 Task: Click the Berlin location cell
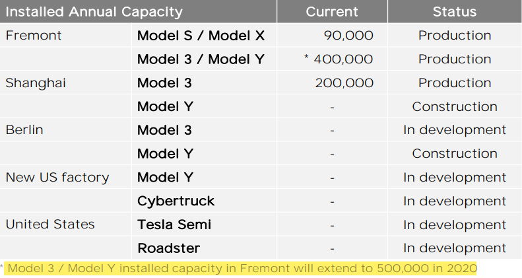coord(24,130)
